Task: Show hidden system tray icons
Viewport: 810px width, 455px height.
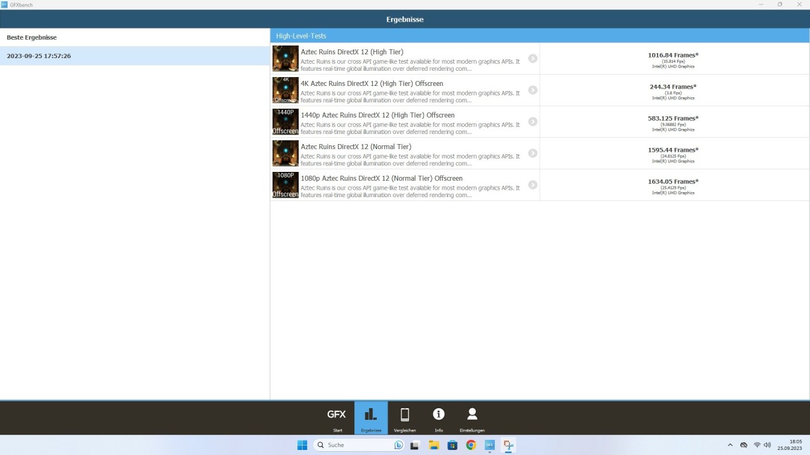Action: [730, 445]
